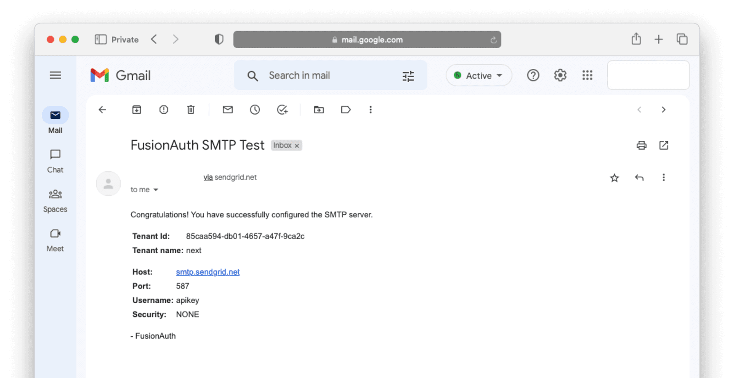Delete the email with trash icon

[191, 110]
